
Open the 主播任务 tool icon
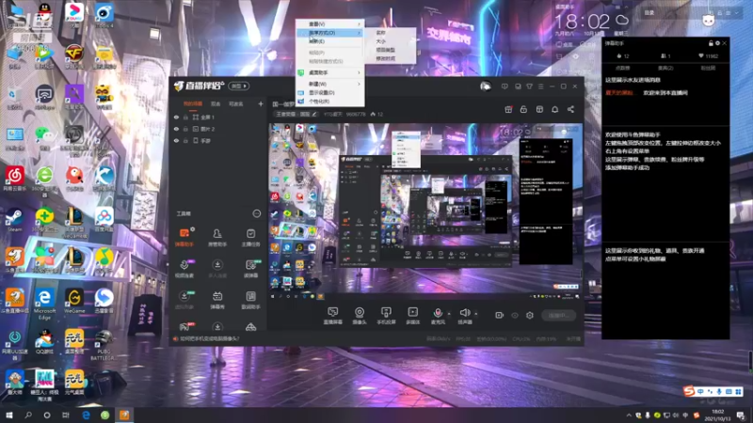point(250,238)
